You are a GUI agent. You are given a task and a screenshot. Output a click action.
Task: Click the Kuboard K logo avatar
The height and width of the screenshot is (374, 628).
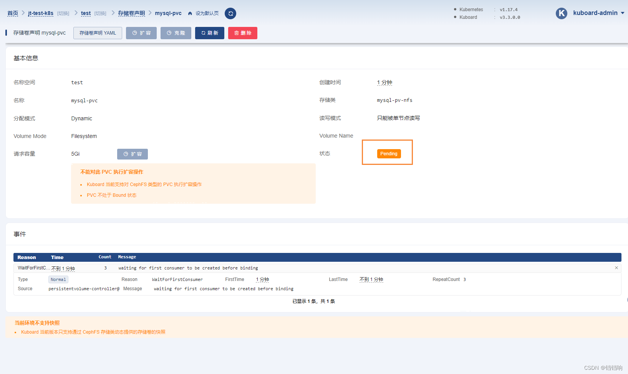coord(562,13)
